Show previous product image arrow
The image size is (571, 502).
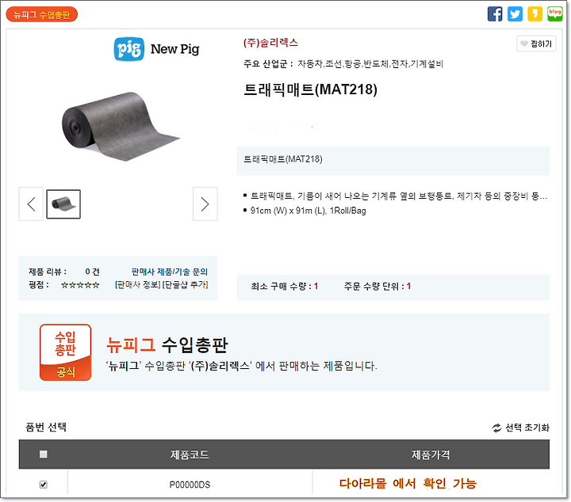[31, 204]
